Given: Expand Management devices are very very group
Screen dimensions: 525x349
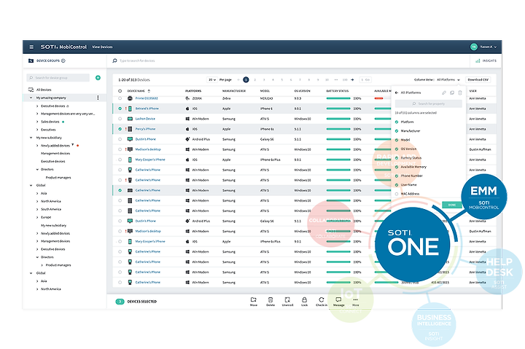Looking at the screenshot, I should 37,114.
